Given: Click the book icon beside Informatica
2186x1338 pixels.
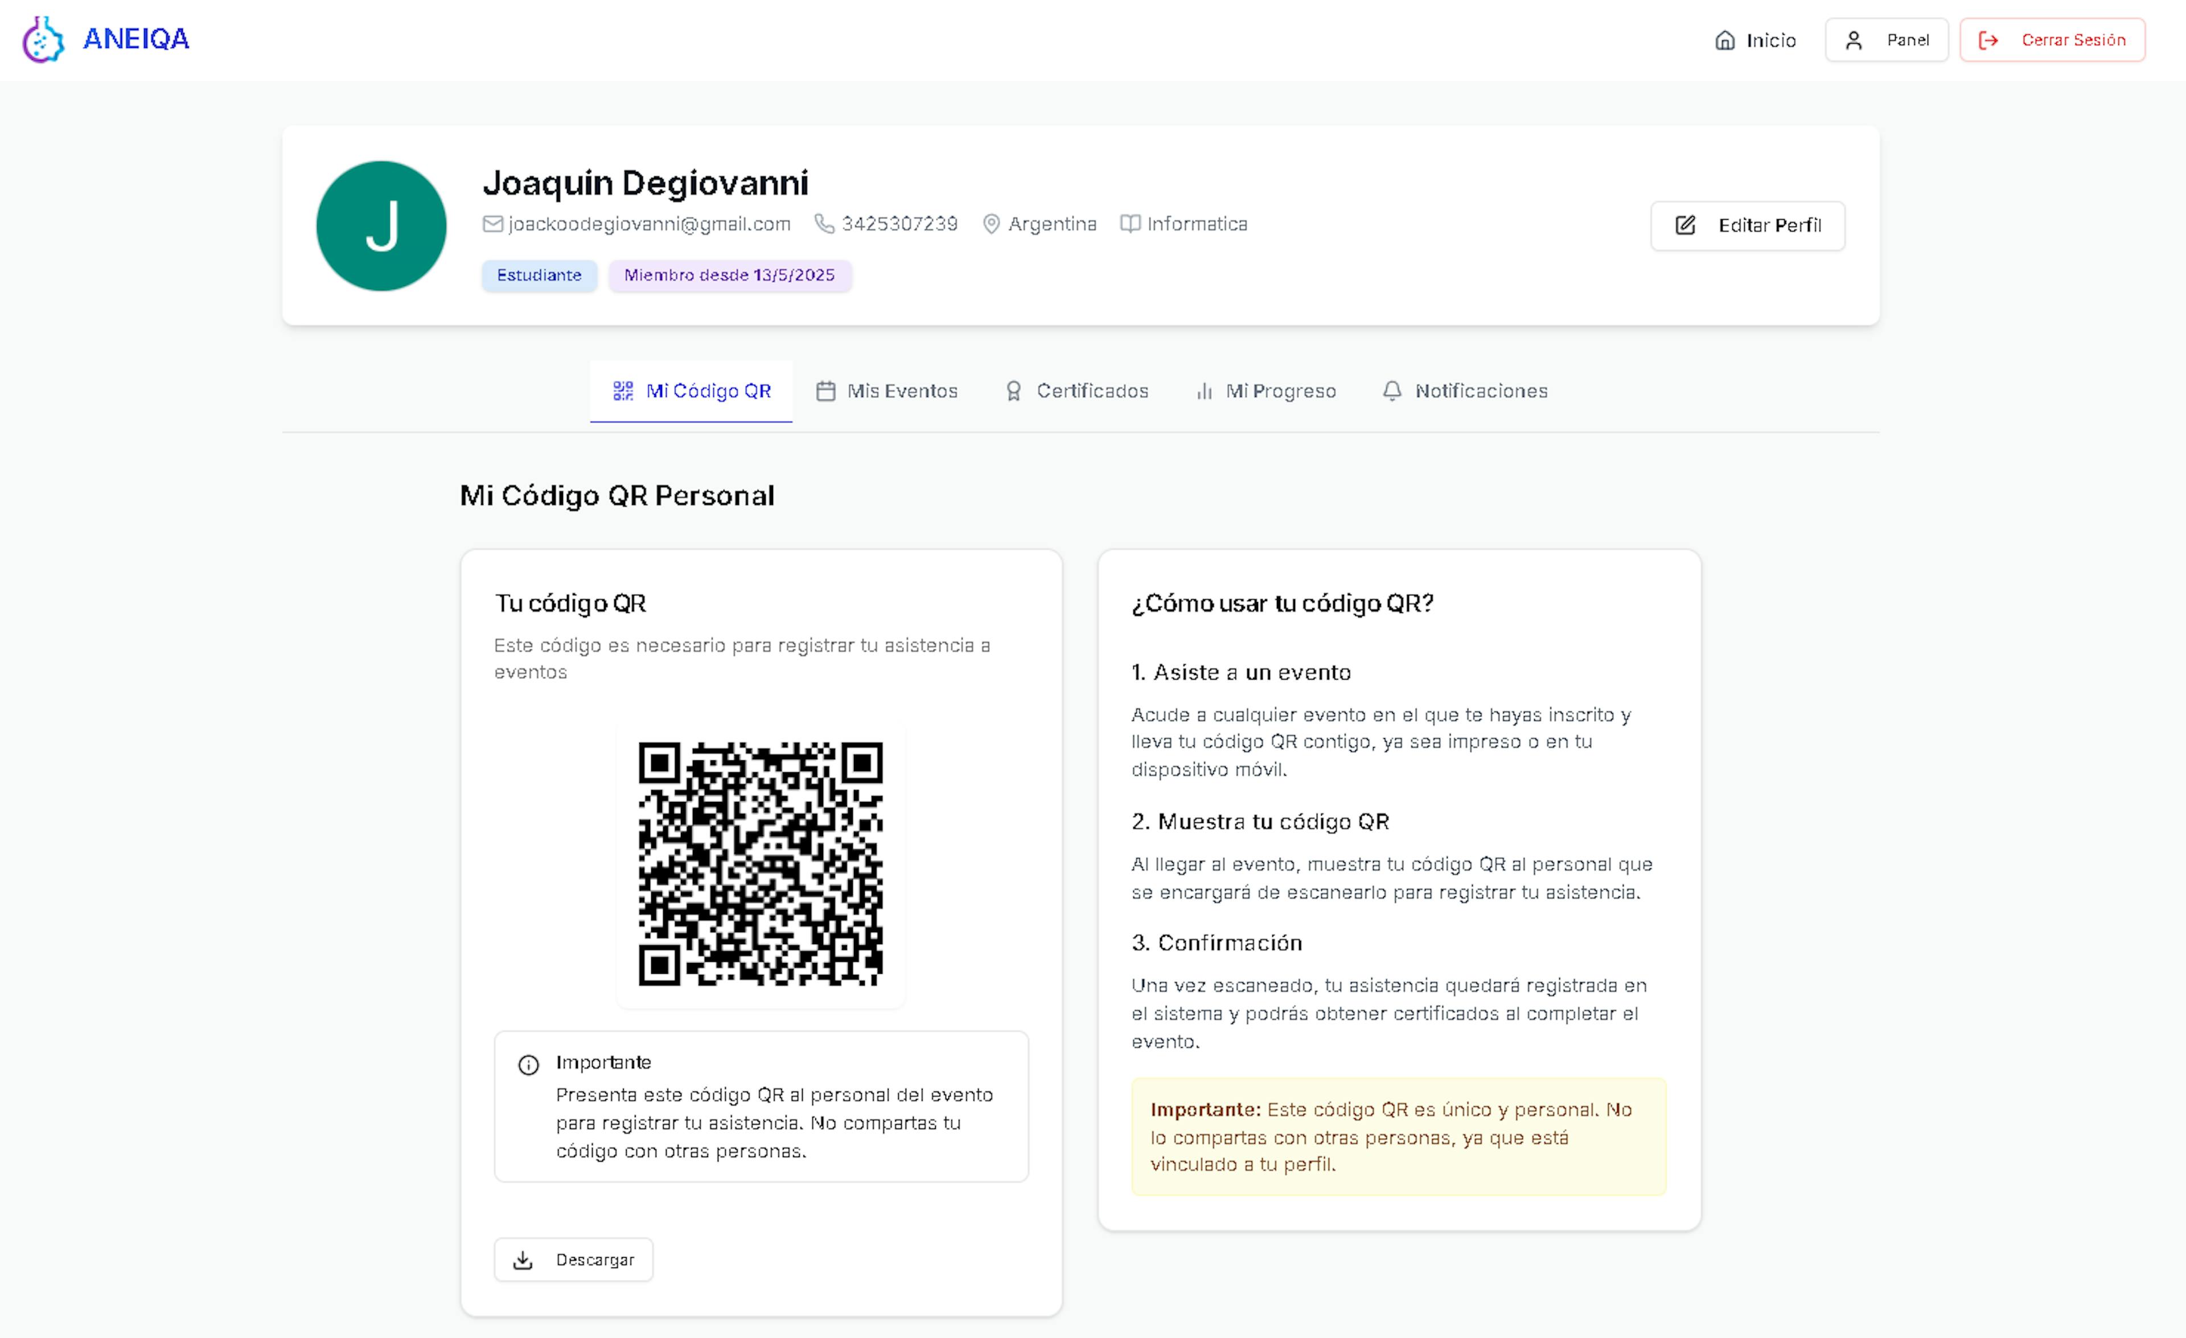Looking at the screenshot, I should [x=1129, y=224].
